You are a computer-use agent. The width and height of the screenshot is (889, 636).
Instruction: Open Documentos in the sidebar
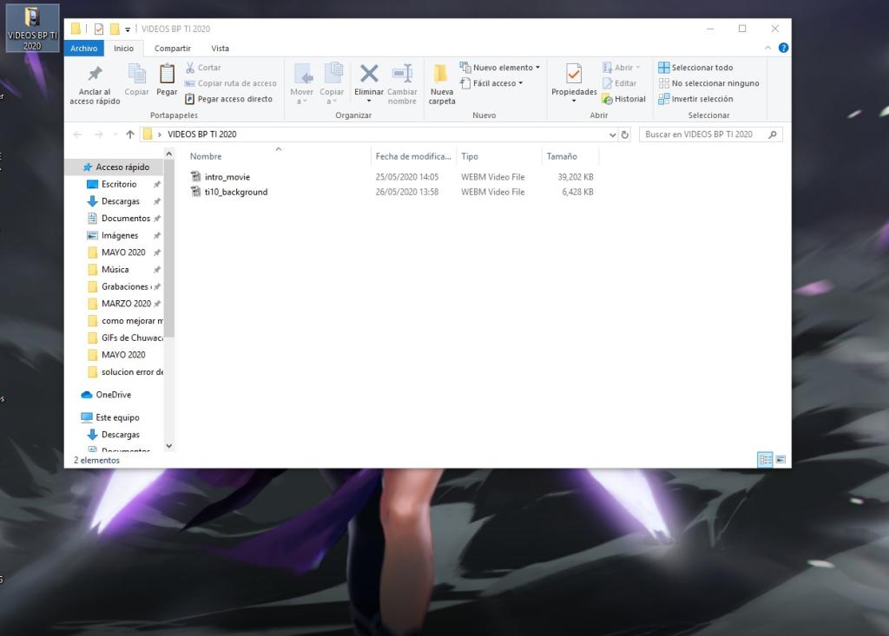pos(126,219)
